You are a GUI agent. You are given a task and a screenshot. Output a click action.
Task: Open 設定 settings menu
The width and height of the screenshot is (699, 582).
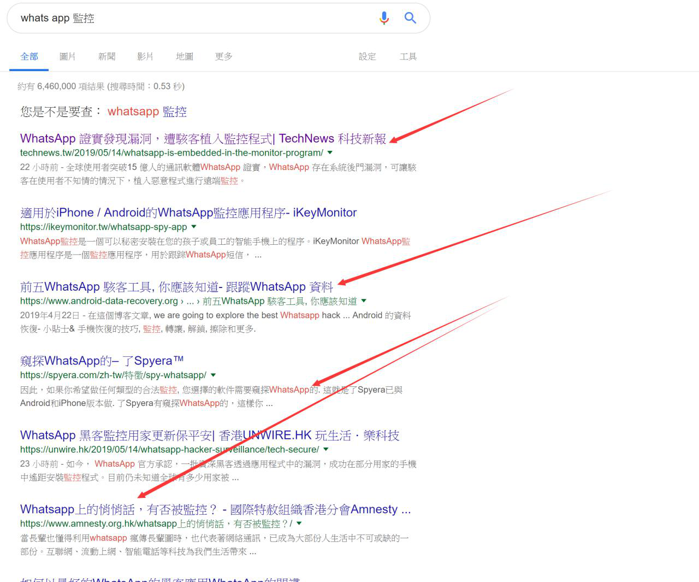click(x=368, y=56)
